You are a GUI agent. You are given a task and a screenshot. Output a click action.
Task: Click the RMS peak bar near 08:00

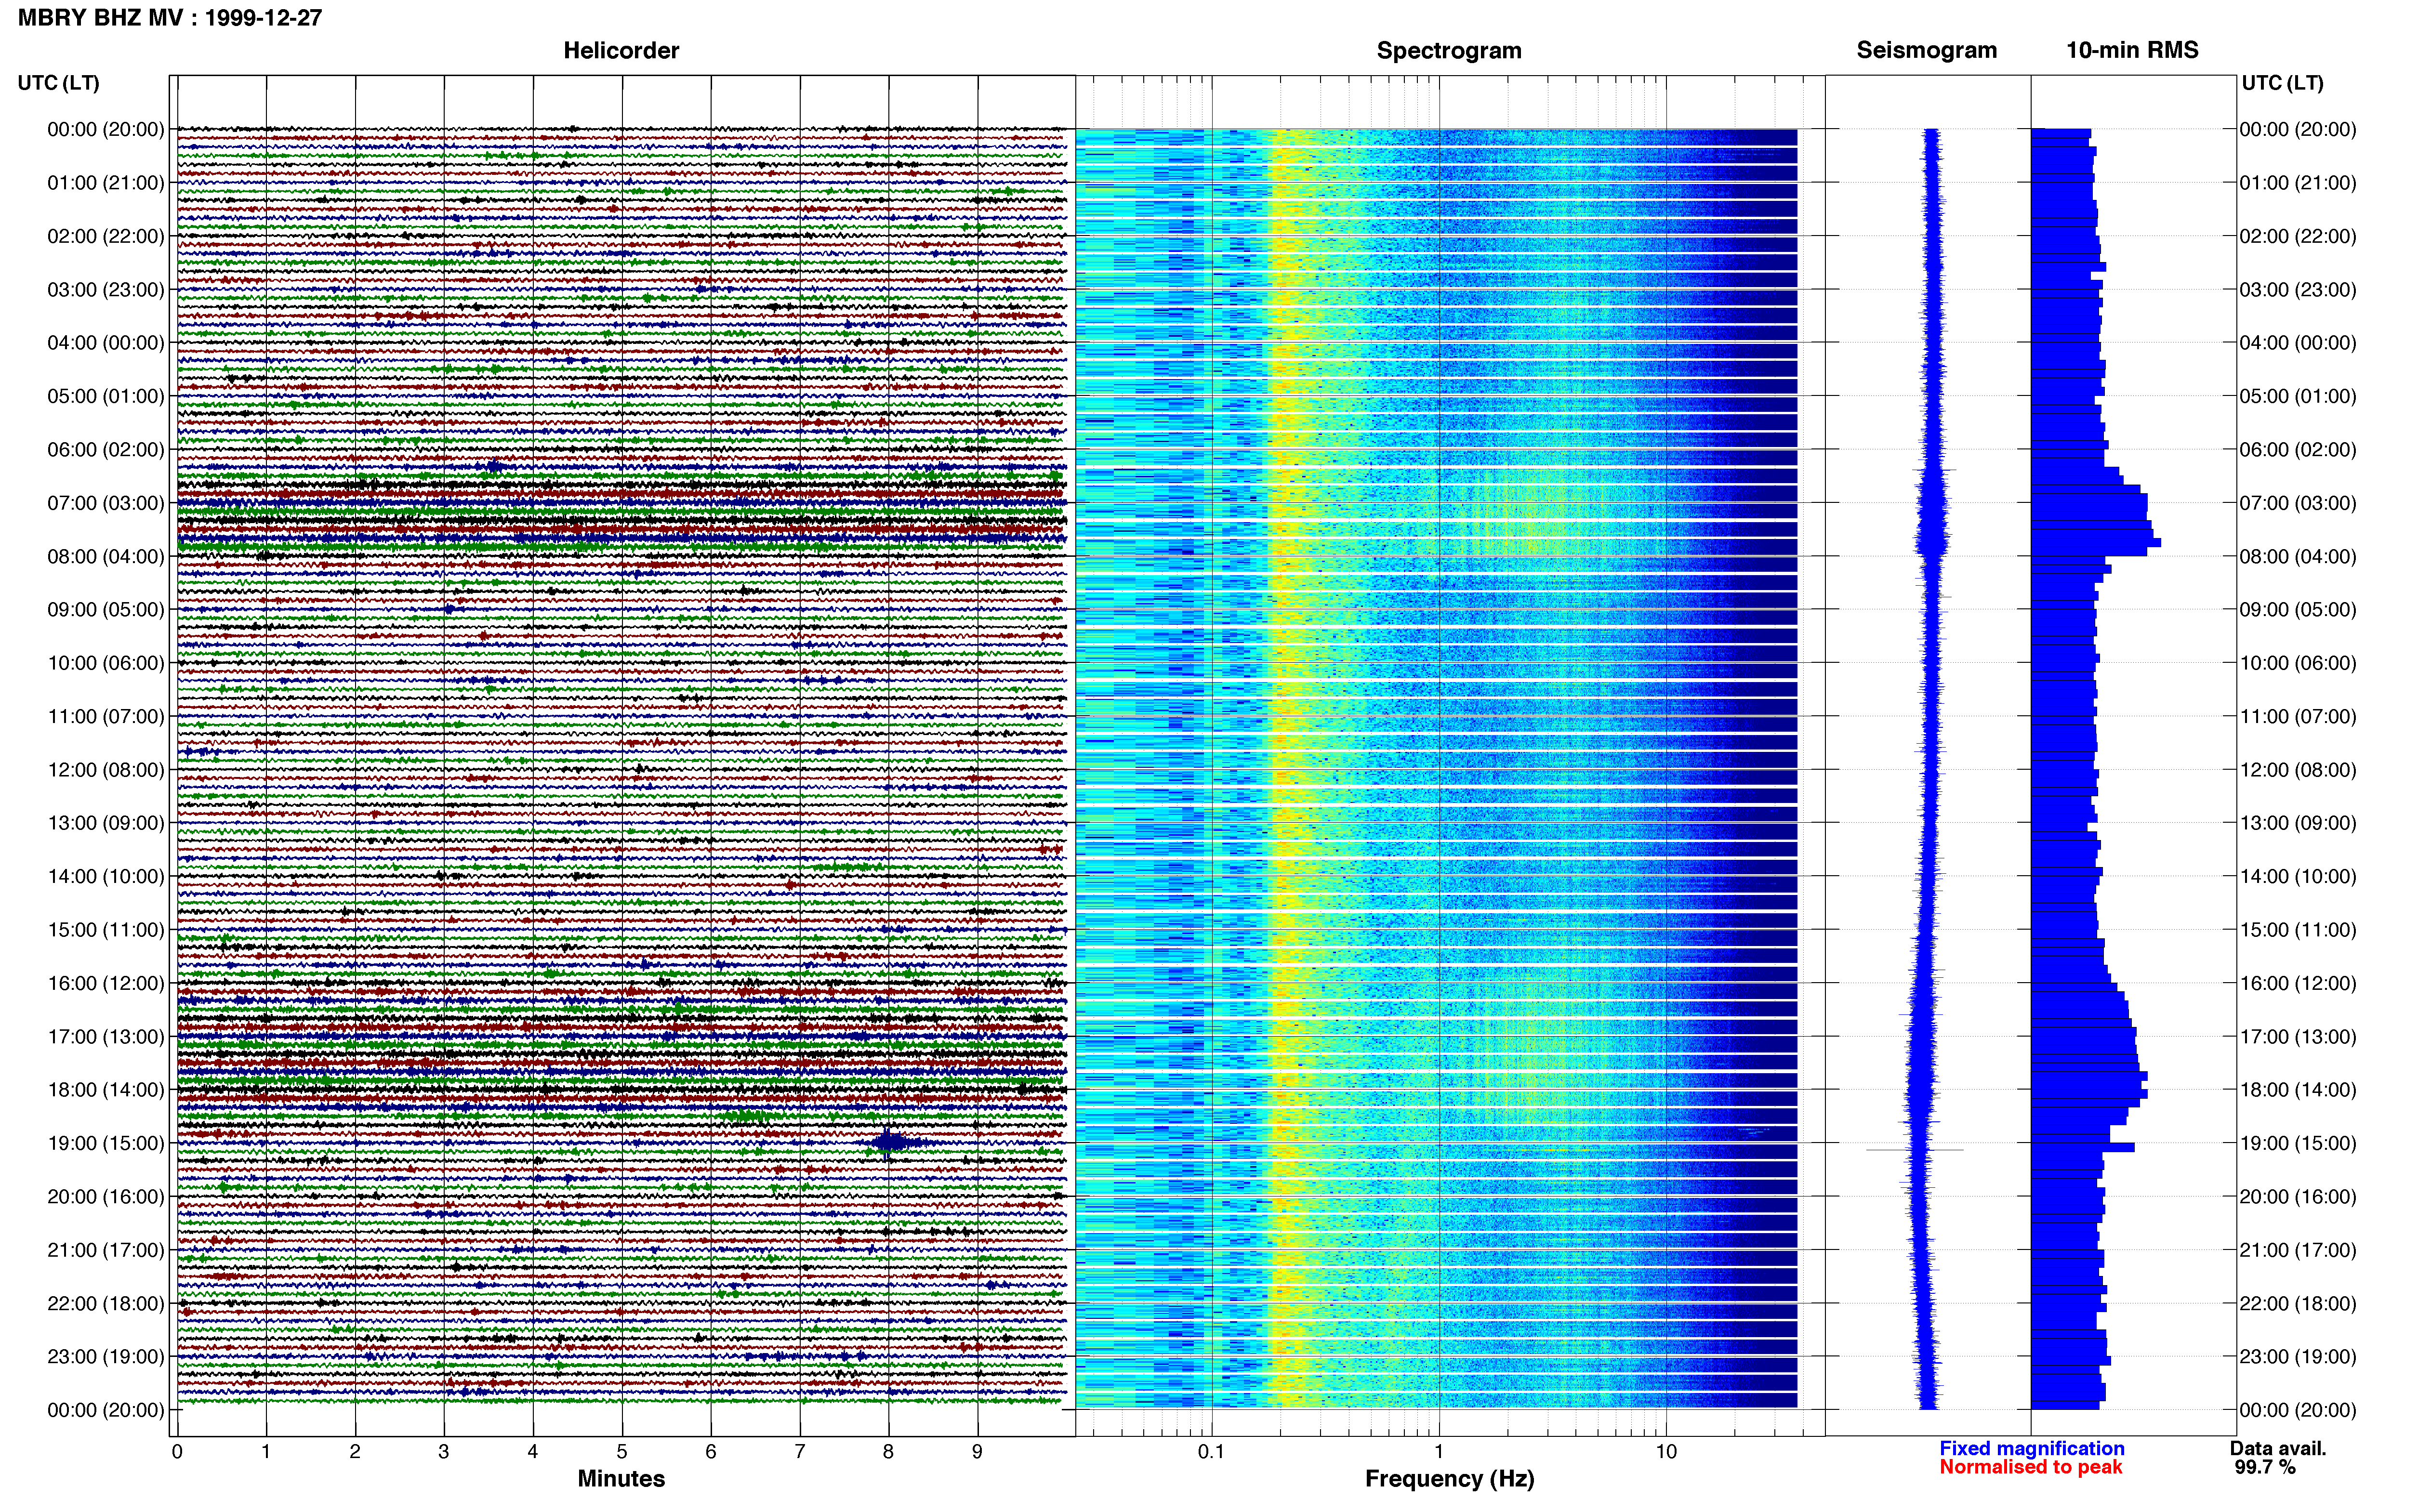tap(2096, 543)
